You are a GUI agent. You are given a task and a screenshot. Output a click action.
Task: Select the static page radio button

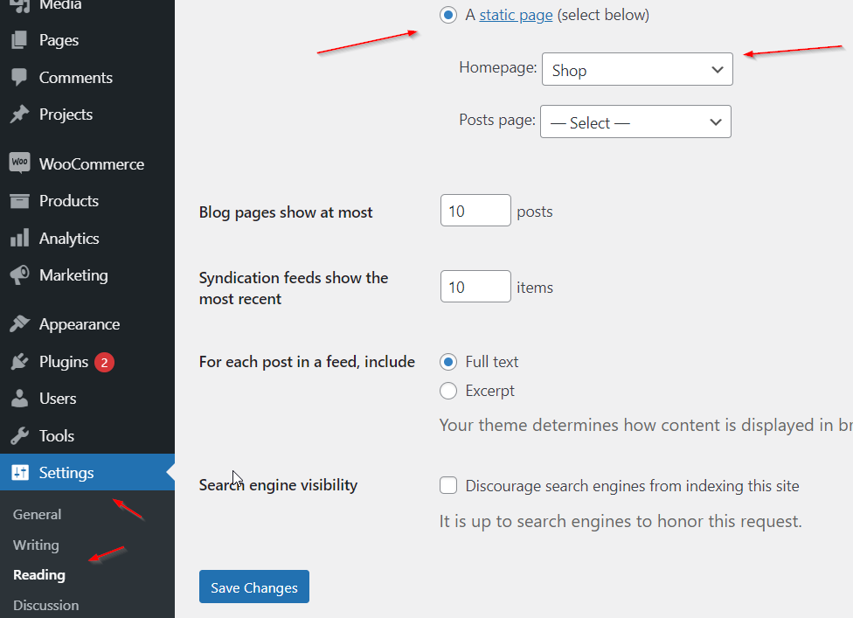click(448, 15)
